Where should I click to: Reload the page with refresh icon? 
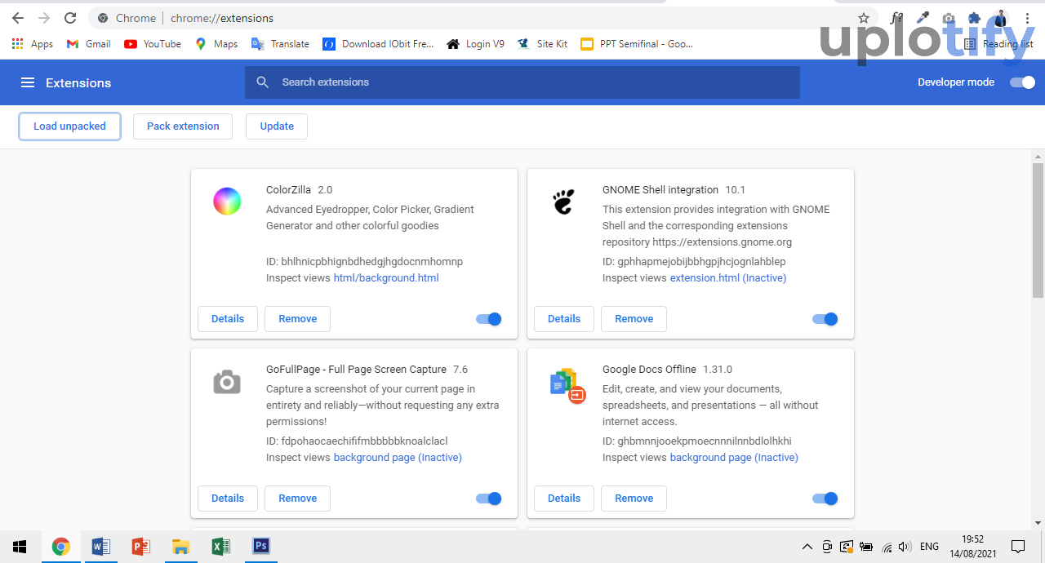tap(70, 18)
